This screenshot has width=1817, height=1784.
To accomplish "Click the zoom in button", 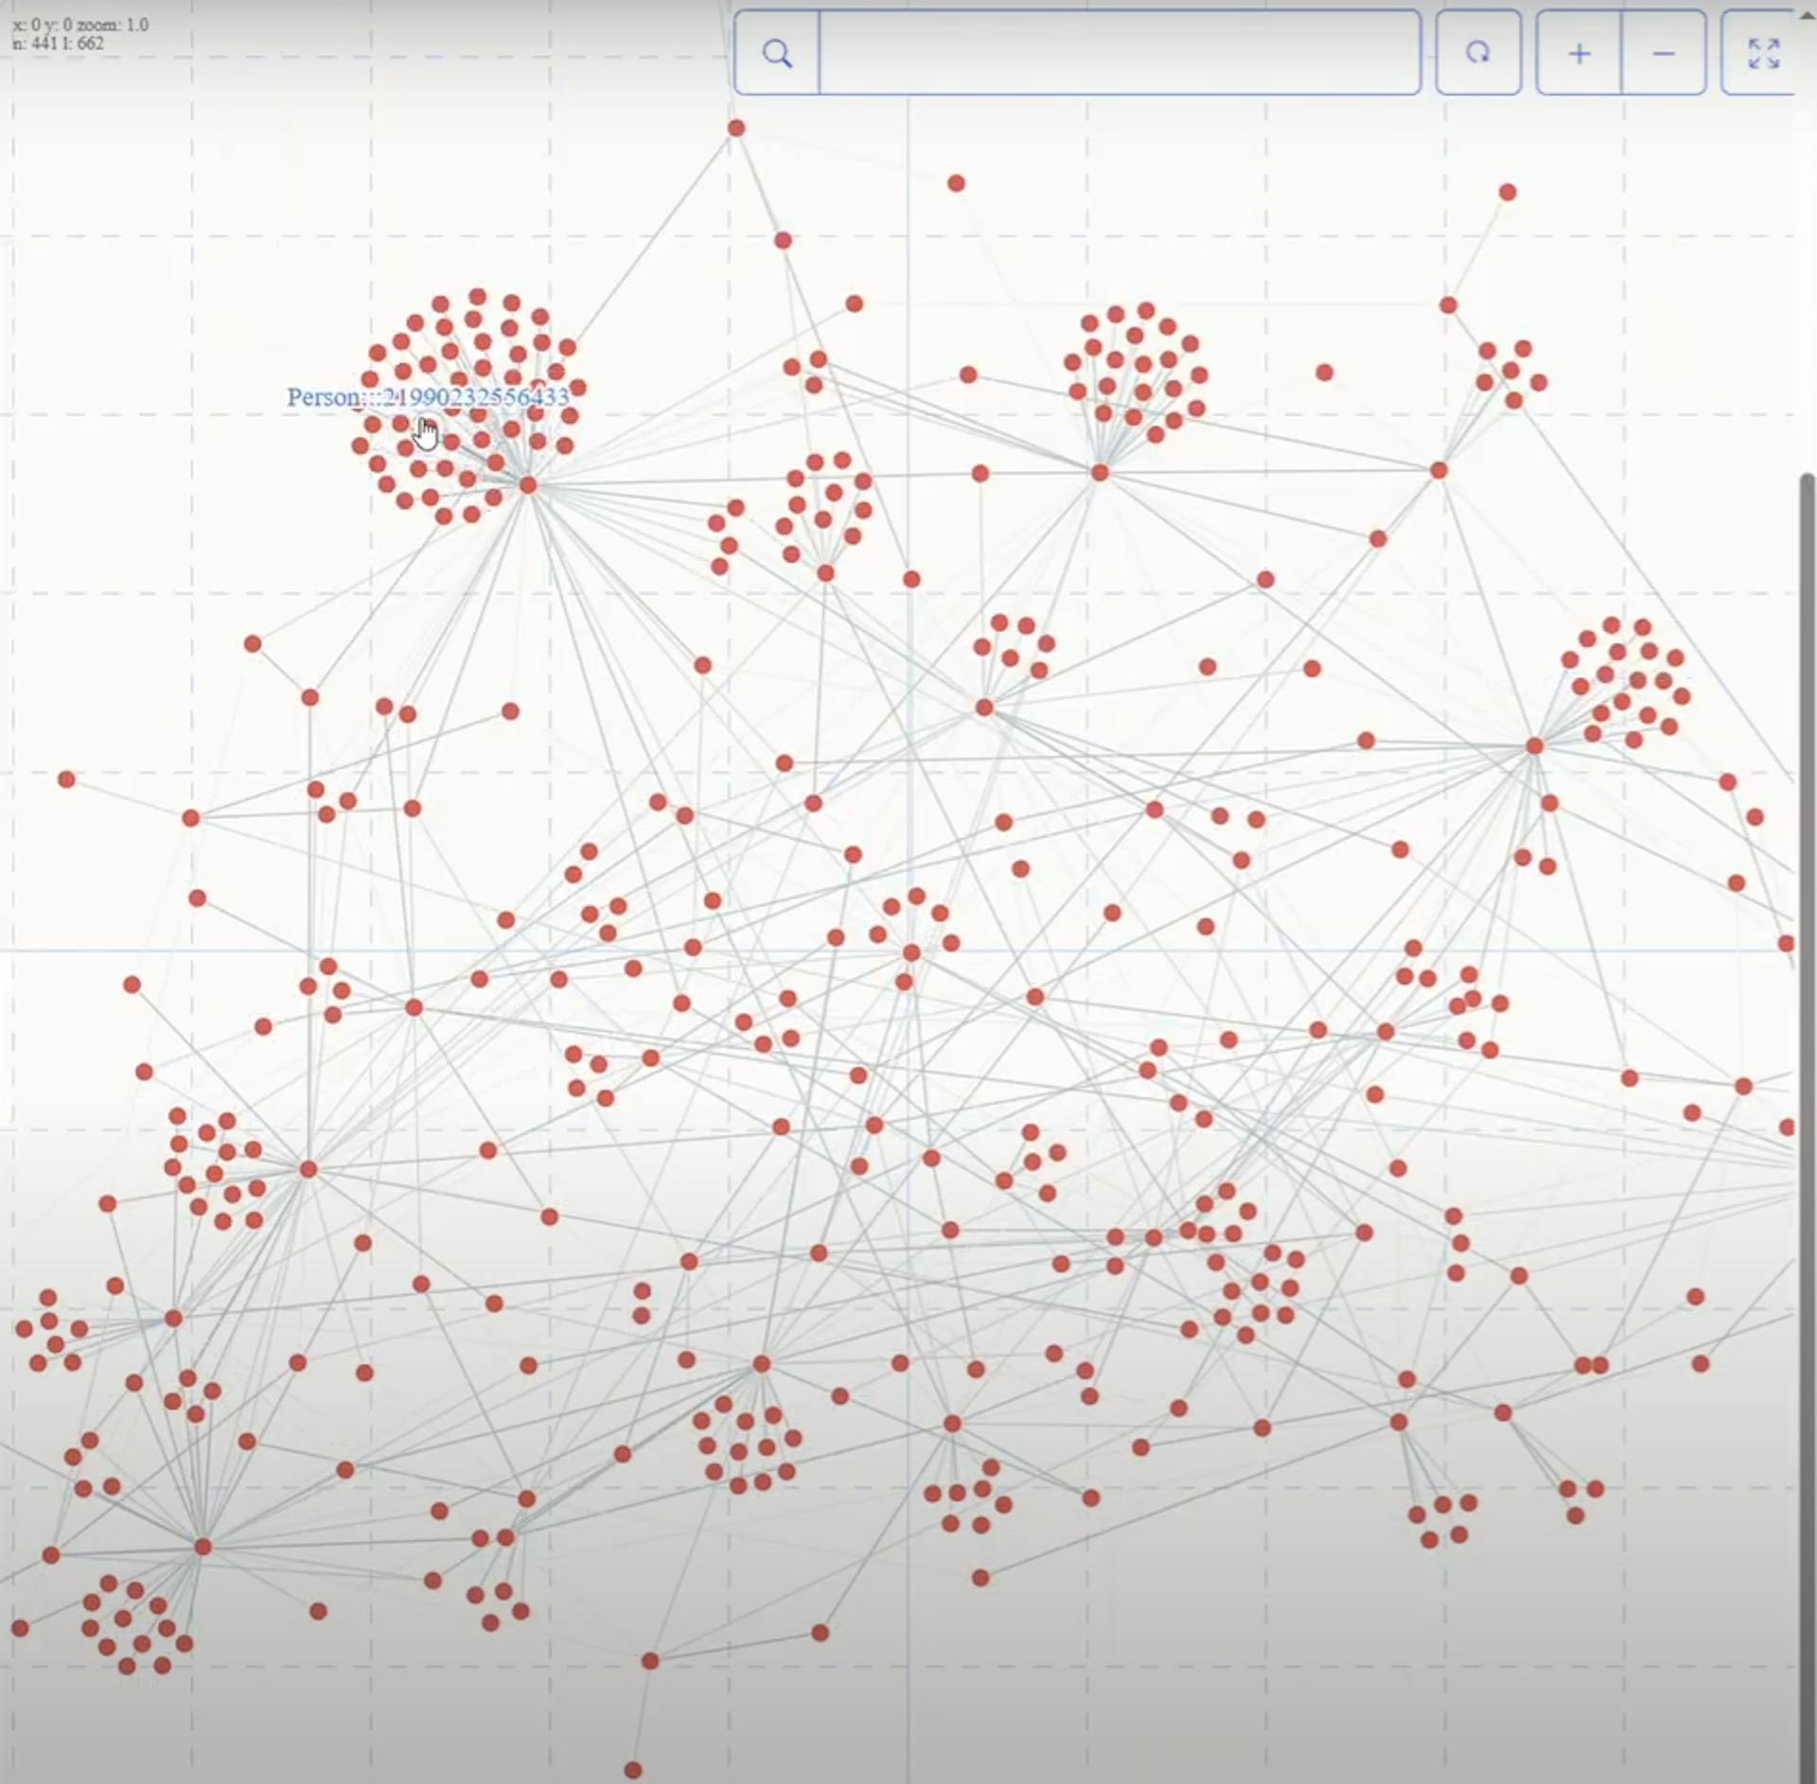I will pos(1577,54).
